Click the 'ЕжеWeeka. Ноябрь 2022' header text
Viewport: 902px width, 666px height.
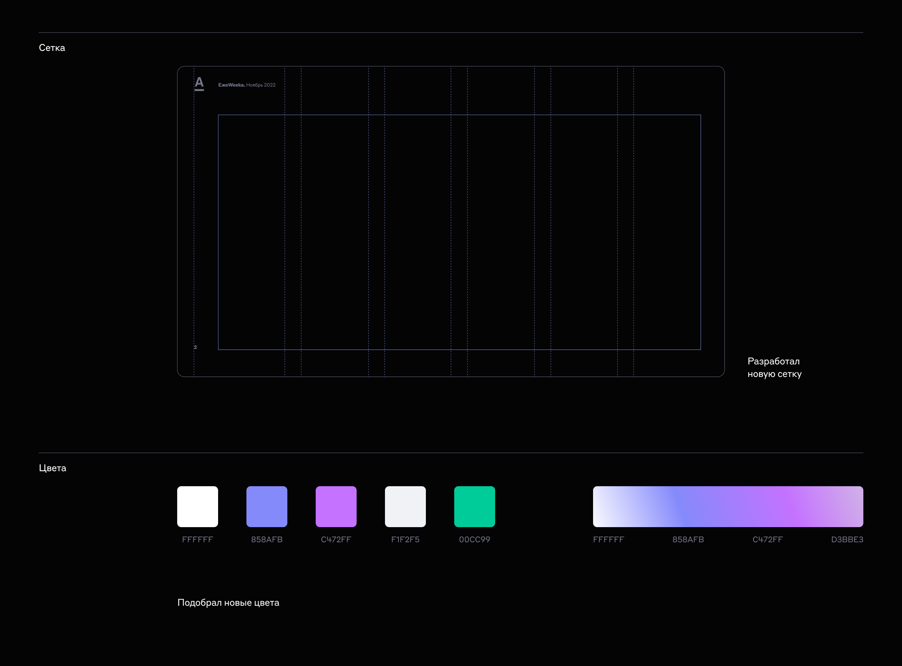pos(247,85)
